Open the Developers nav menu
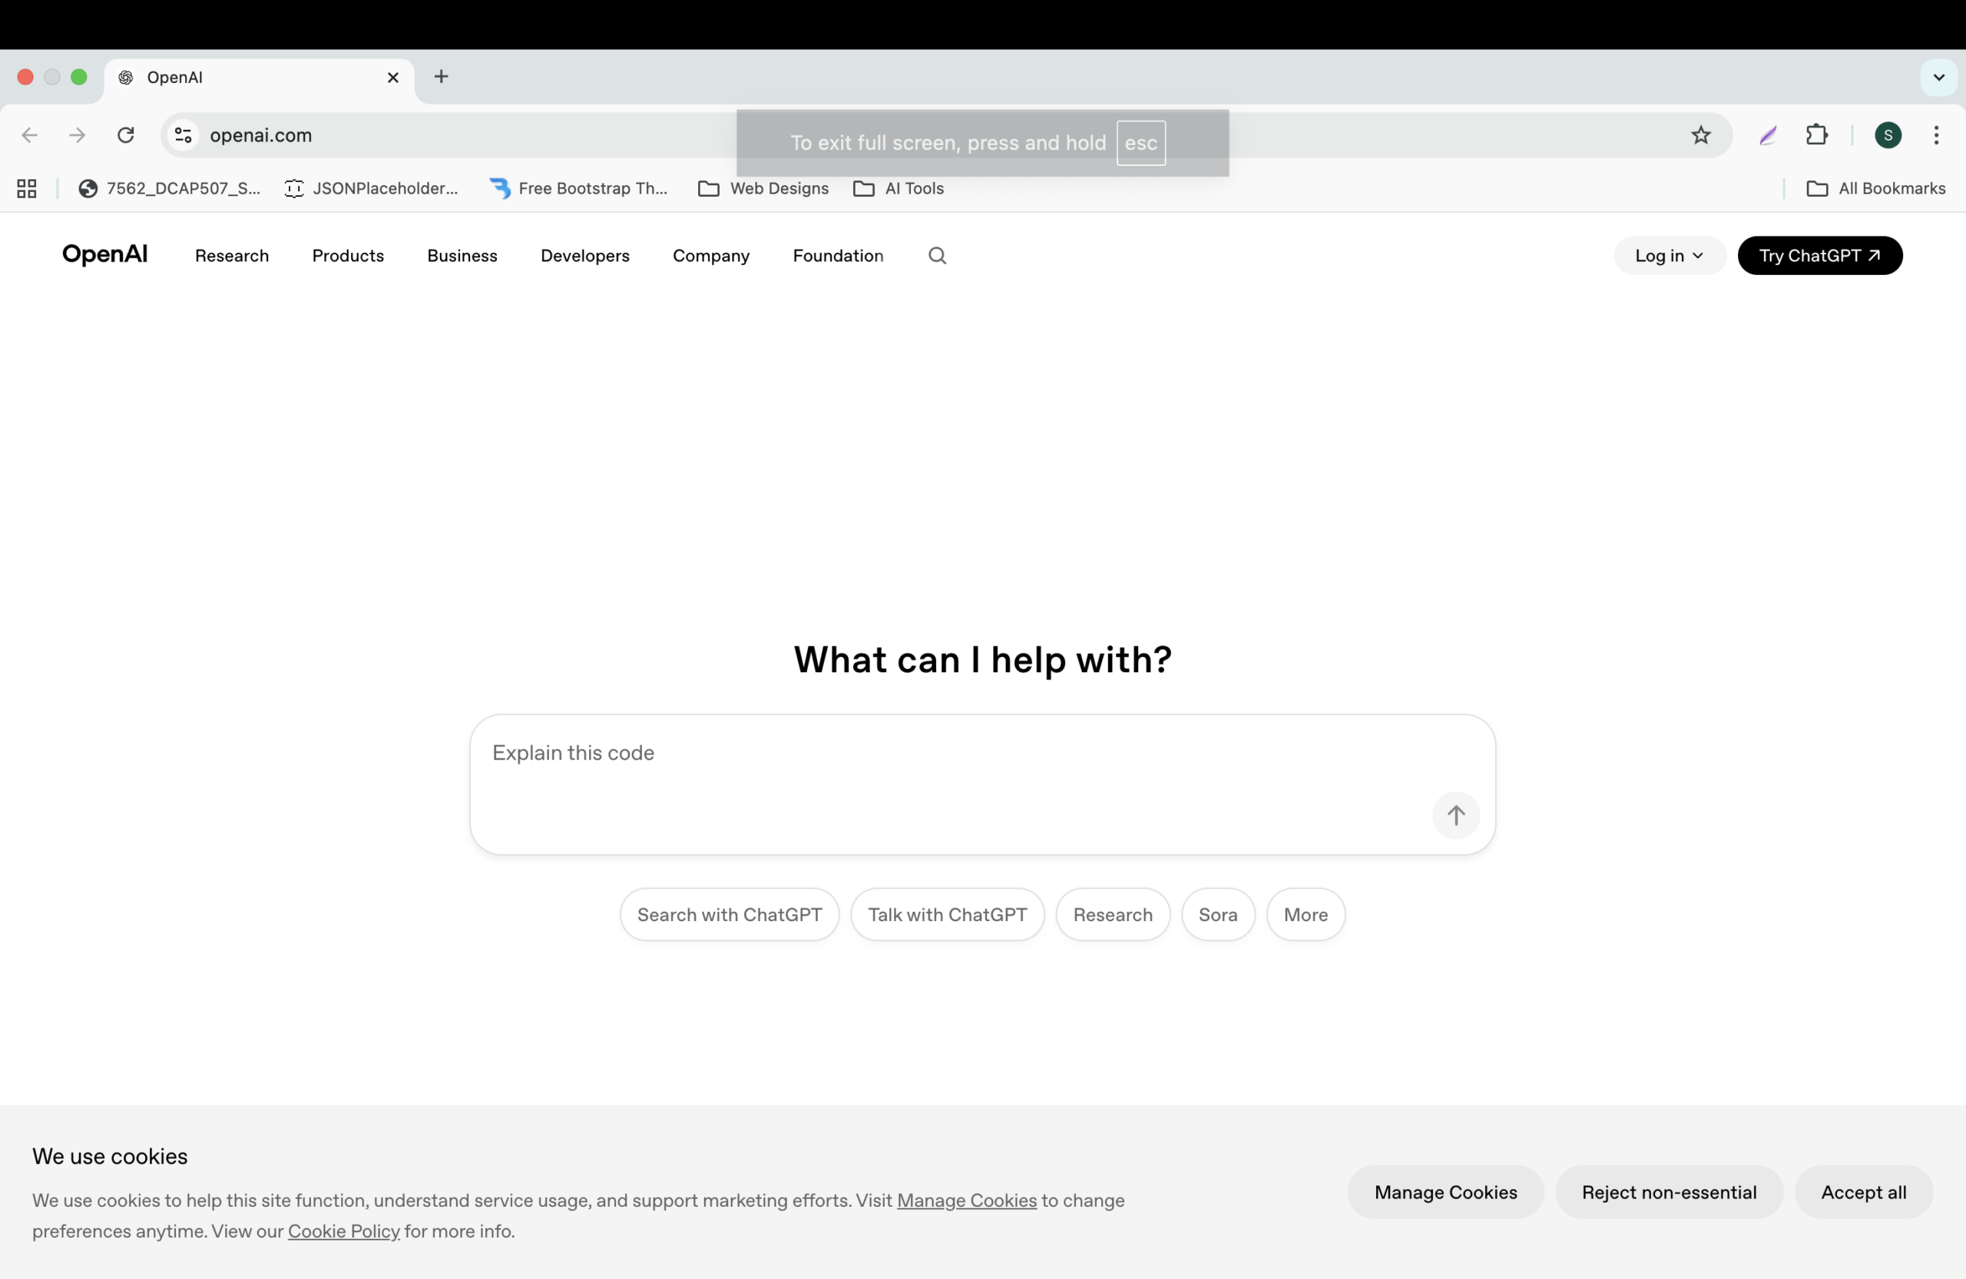 (x=585, y=256)
